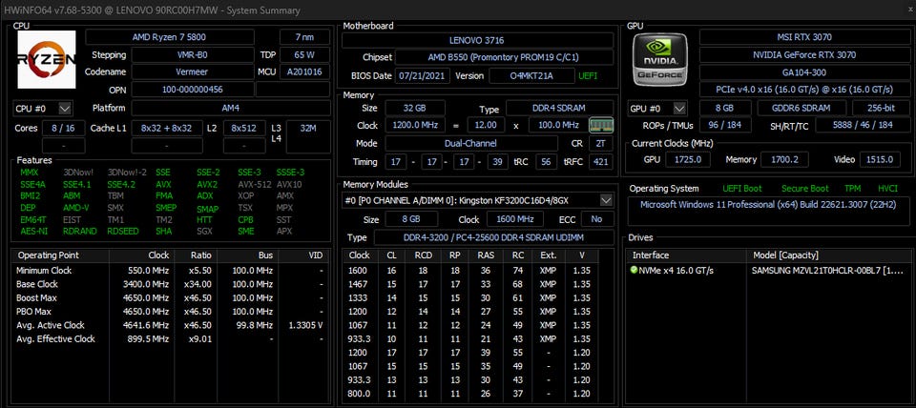The width and height of the screenshot is (916, 408).
Task: Click the GPU clock 1725.0 value
Action: click(688, 160)
